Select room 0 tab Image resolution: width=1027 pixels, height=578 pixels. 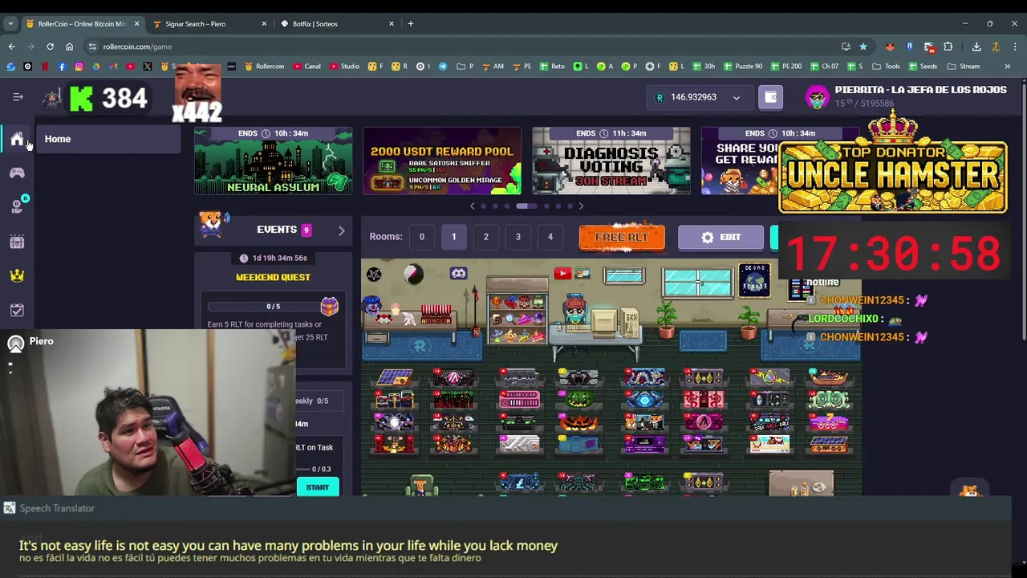coord(421,237)
